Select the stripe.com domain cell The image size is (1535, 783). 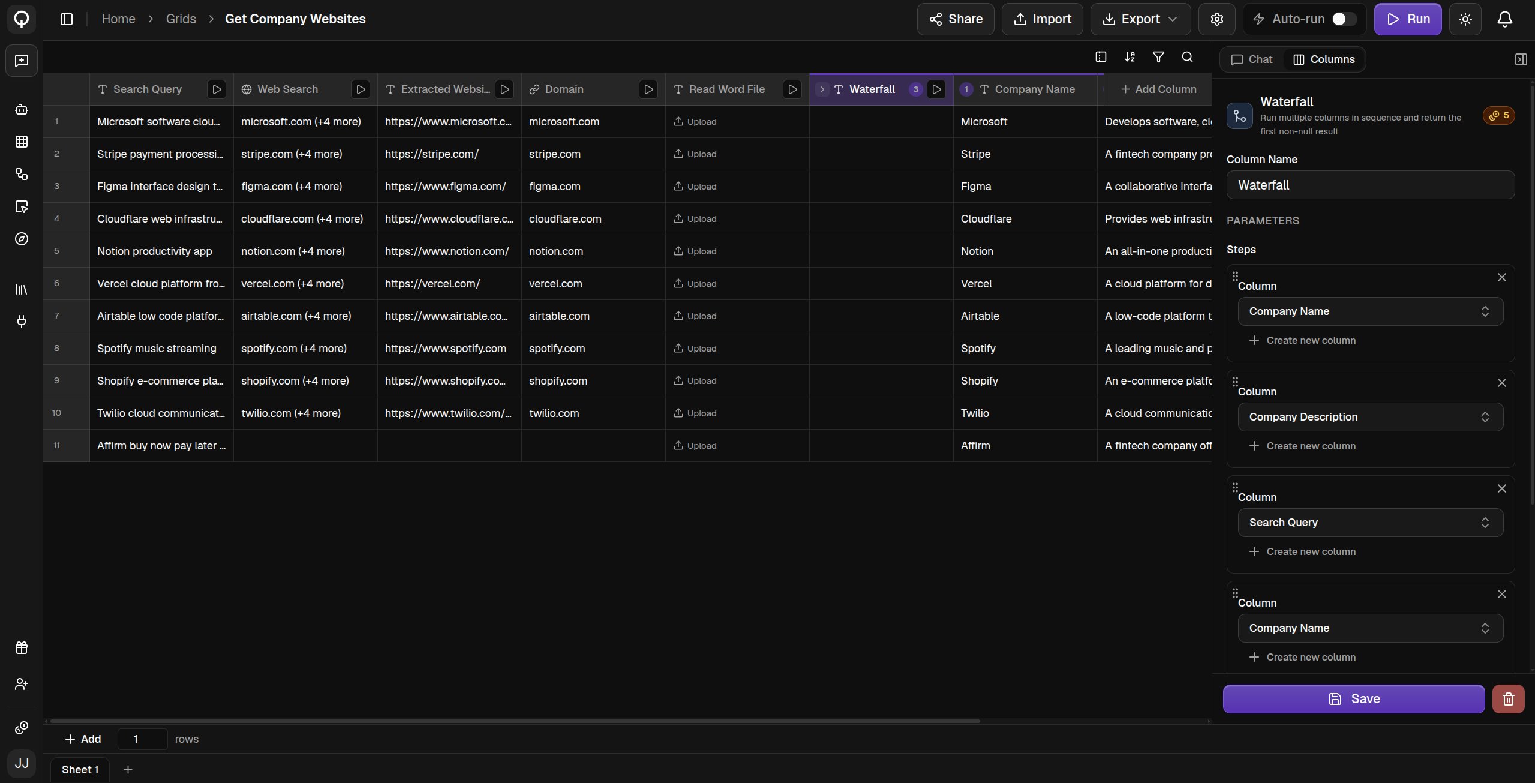[x=593, y=154]
